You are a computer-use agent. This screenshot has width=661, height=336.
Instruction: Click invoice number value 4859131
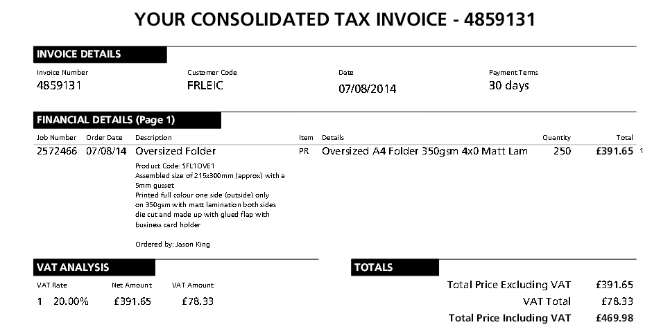[59, 85]
